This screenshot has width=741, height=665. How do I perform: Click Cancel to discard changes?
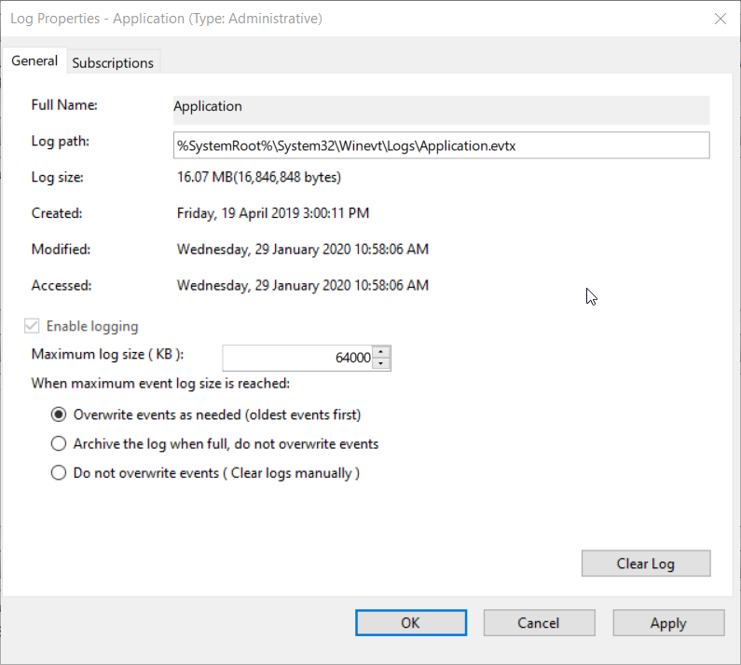click(x=539, y=623)
